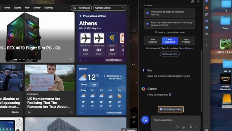Open the tadpole frog desktop file
Screen dimensions: 232x131
tap(225, 46)
